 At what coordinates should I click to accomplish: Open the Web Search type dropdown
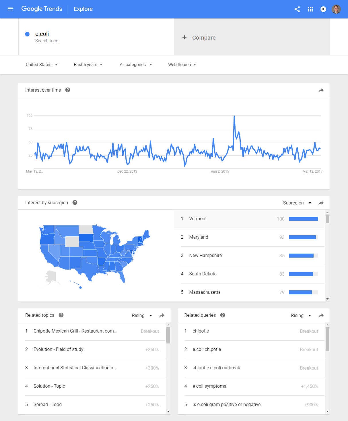[182, 65]
